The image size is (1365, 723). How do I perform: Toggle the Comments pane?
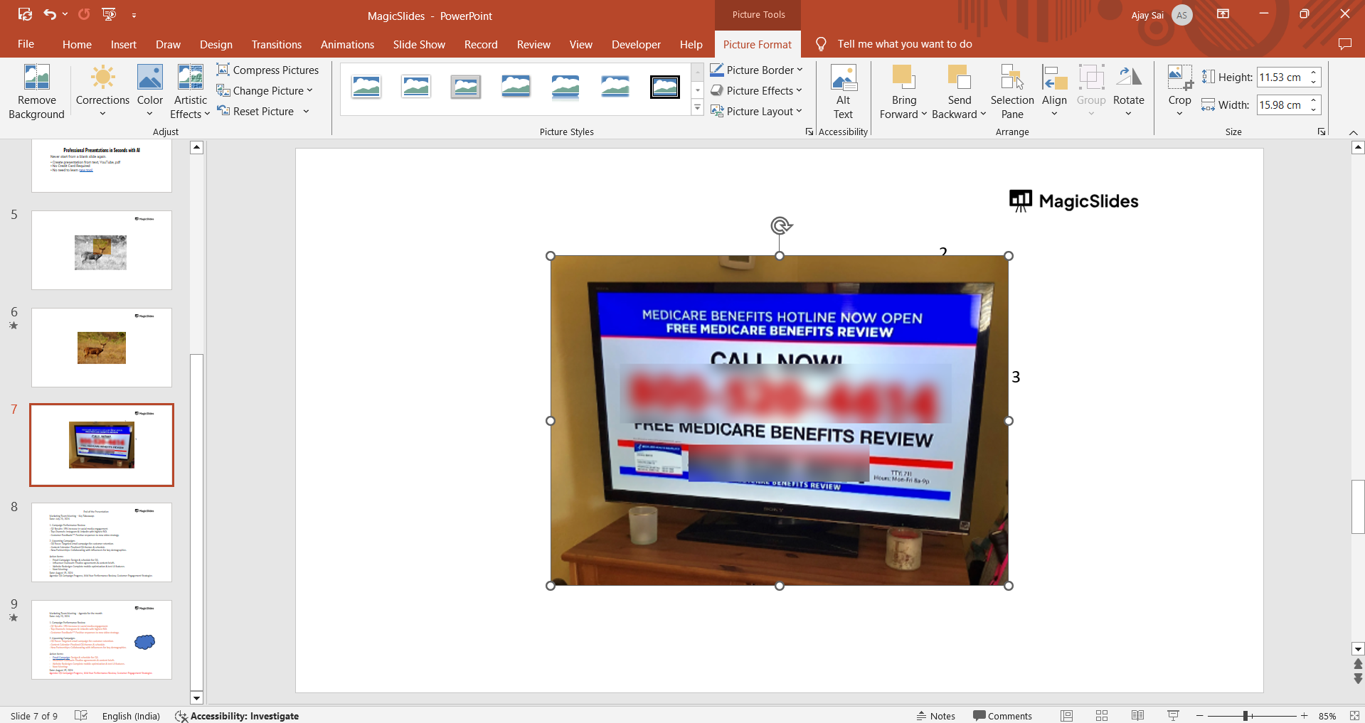click(x=1003, y=716)
